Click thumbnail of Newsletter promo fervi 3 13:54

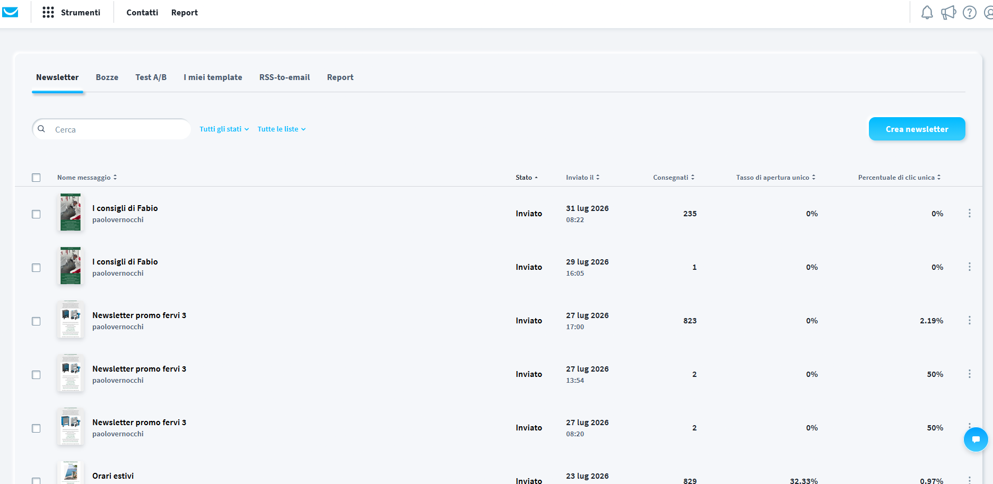[x=71, y=373]
